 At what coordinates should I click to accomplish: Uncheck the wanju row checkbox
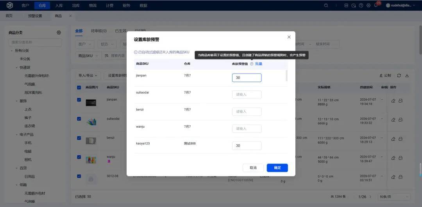(79, 157)
